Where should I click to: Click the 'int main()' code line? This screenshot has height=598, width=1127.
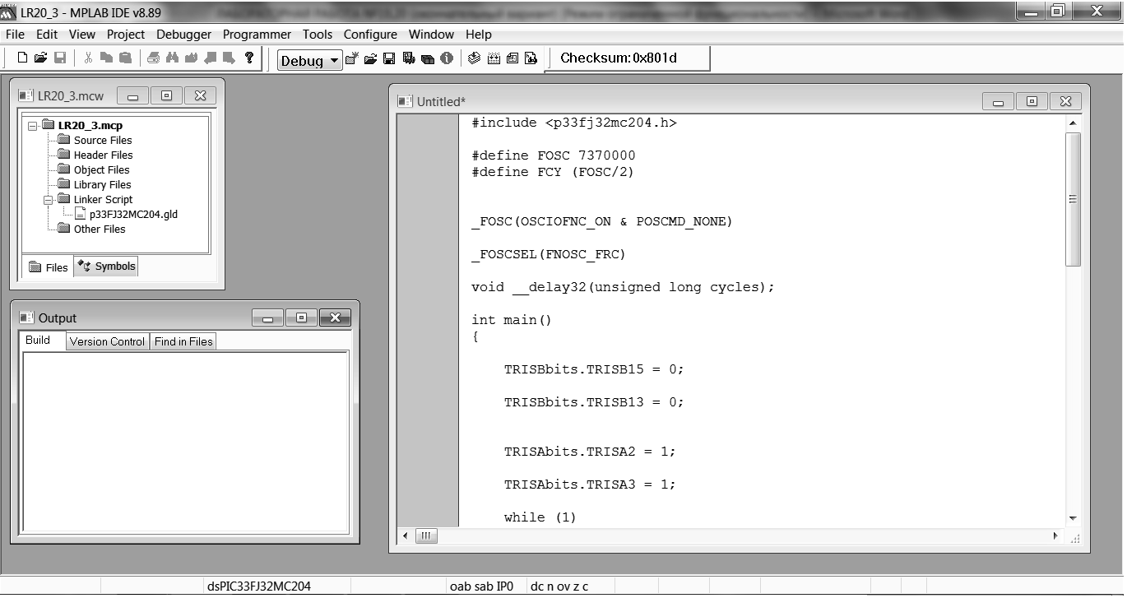click(x=511, y=320)
